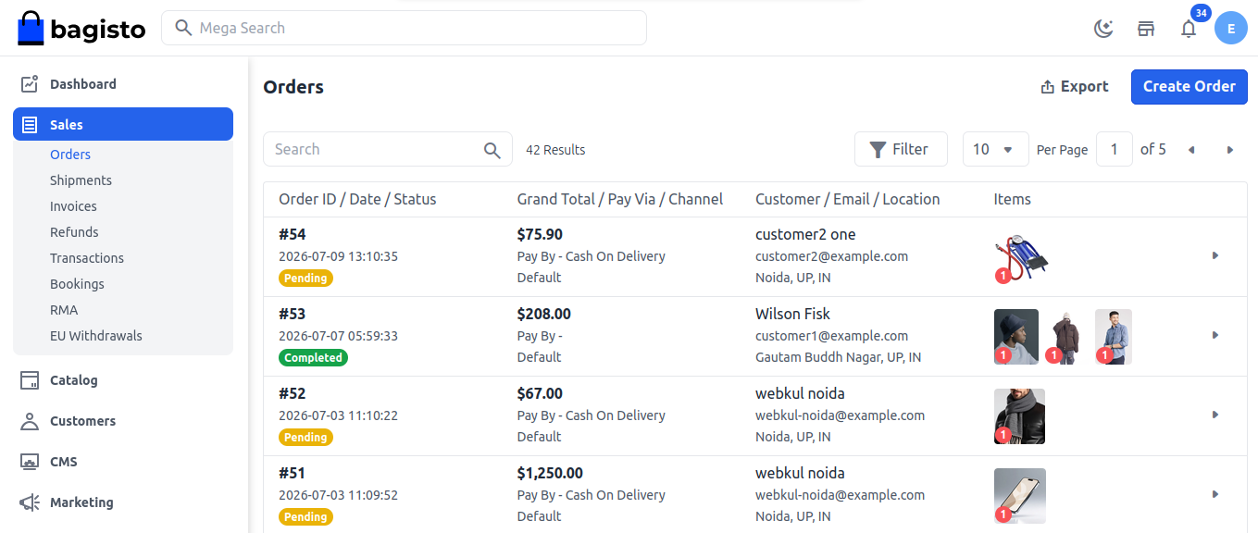Toggle dark mode moon icon
This screenshot has height=533, width=1258.
1103,29
